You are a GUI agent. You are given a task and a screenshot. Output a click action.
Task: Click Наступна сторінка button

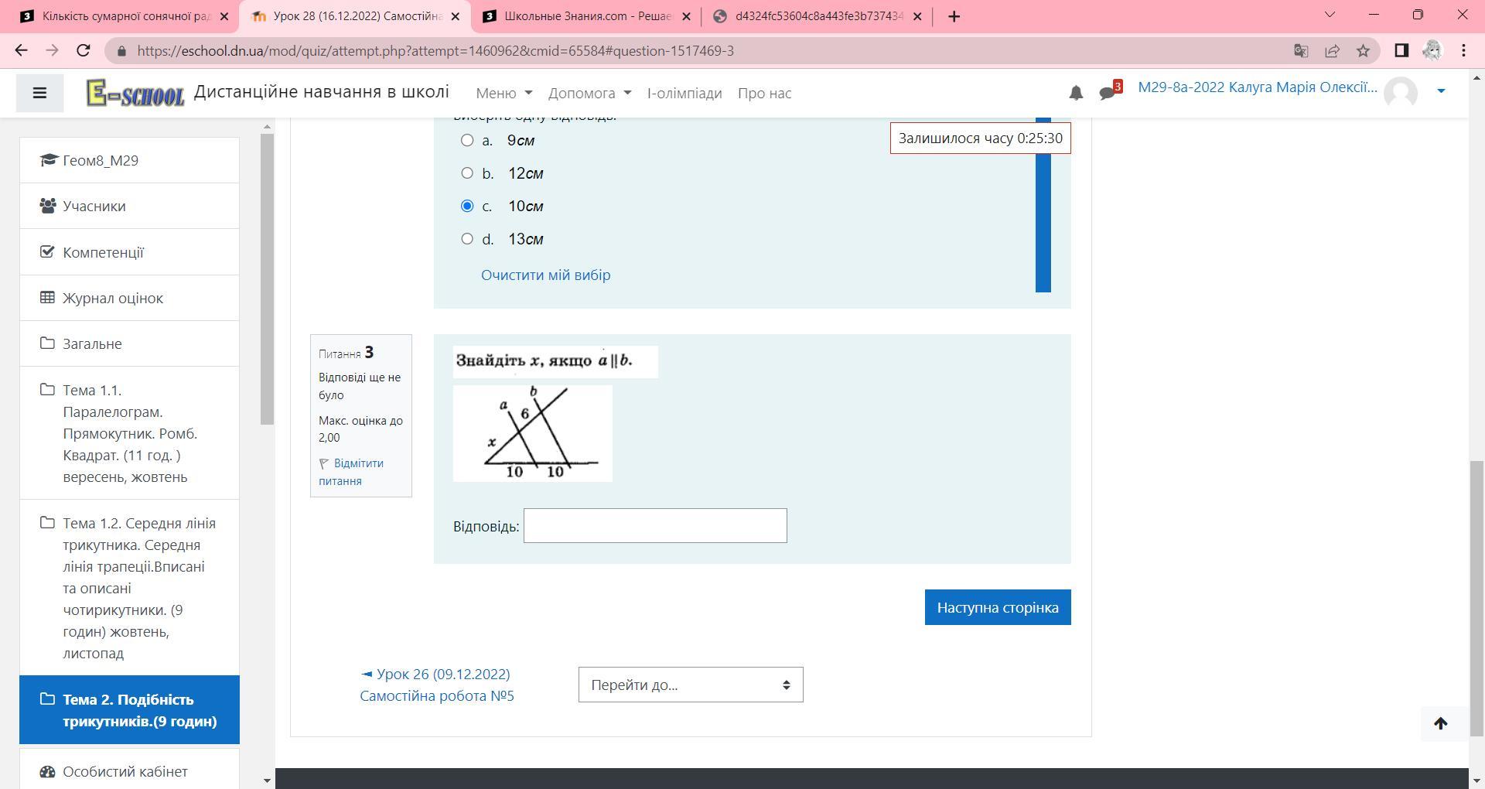(997, 607)
